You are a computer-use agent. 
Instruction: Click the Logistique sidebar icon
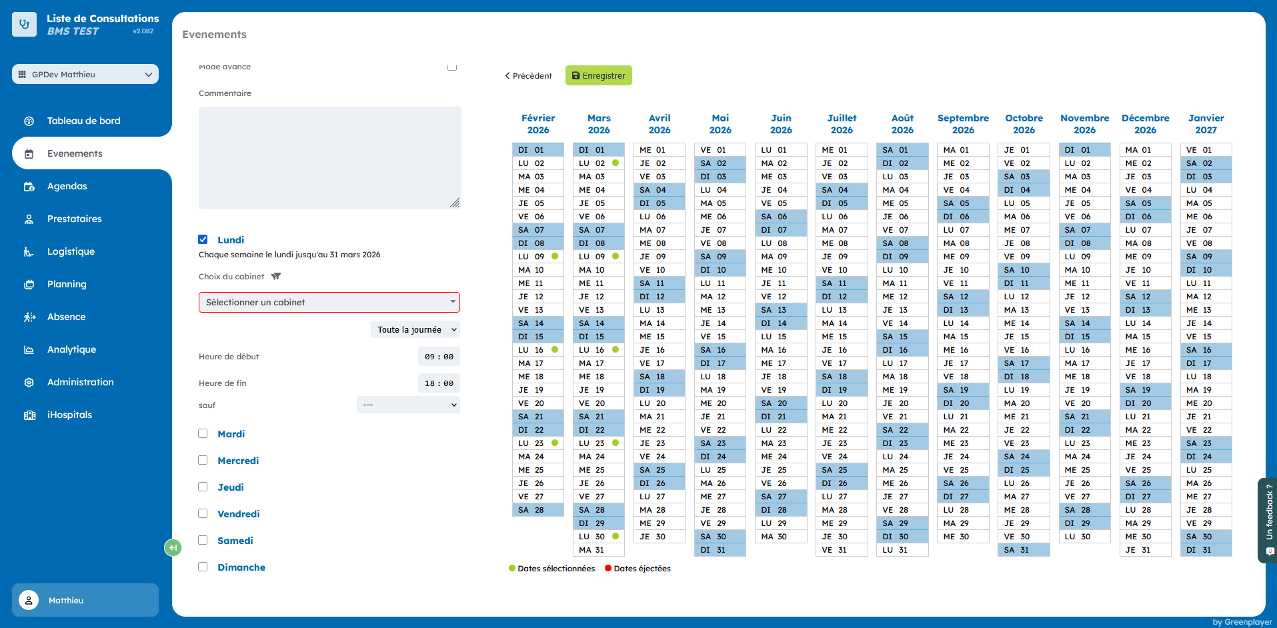coord(29,252)
